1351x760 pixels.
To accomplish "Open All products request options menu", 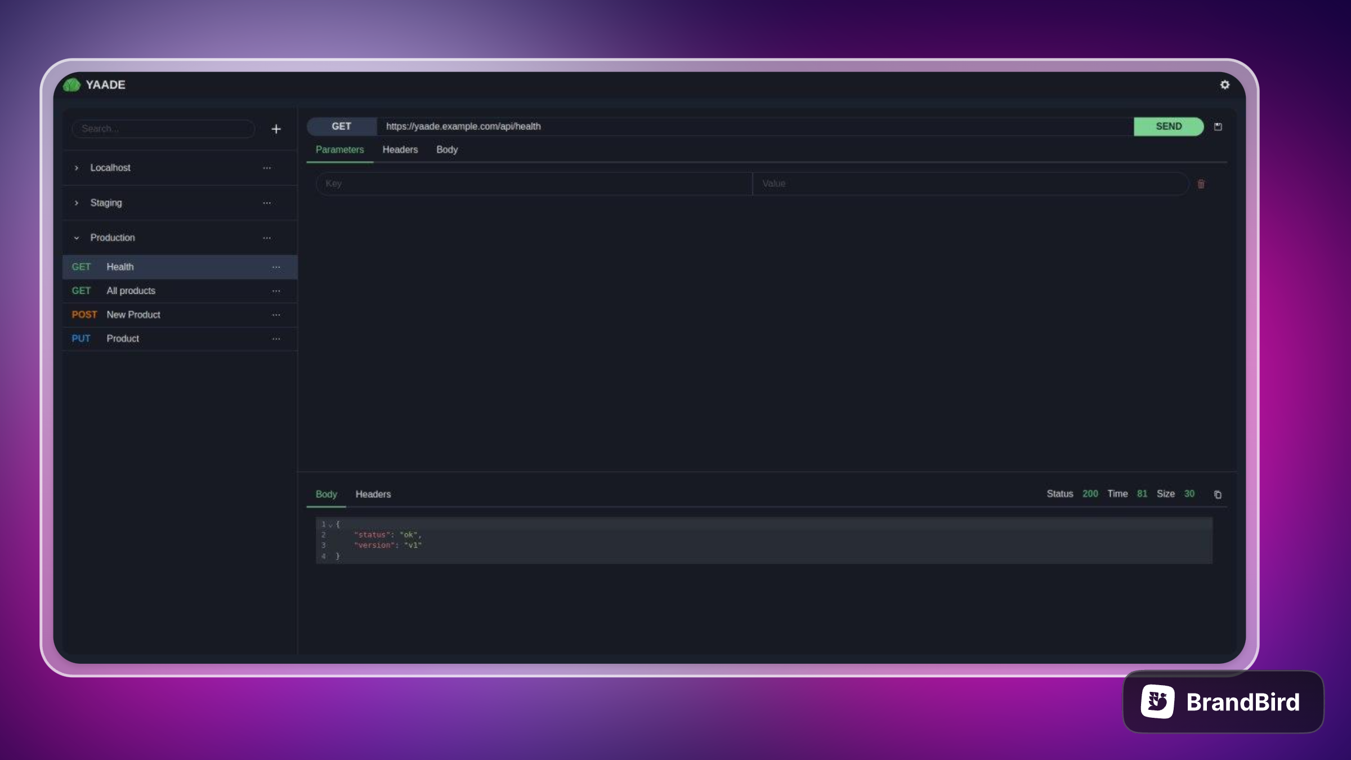I will 276,291.
